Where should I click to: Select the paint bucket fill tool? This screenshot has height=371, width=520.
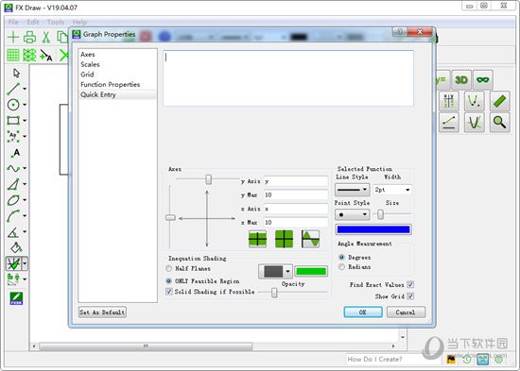pyautogui.click(x=16, y=247)
